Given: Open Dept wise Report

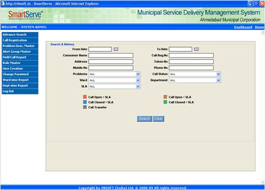Looking at the screenshot, I should point(20,86).
